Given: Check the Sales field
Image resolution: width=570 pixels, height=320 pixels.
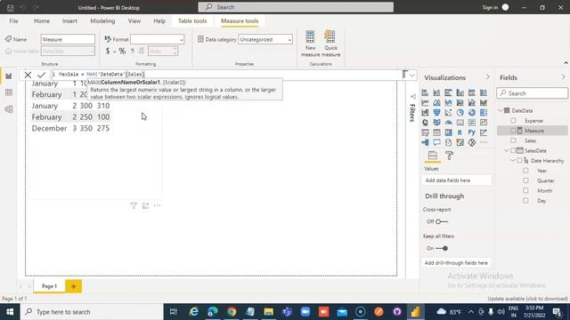Looking at the screenshot, I should (x=513, y=140).
